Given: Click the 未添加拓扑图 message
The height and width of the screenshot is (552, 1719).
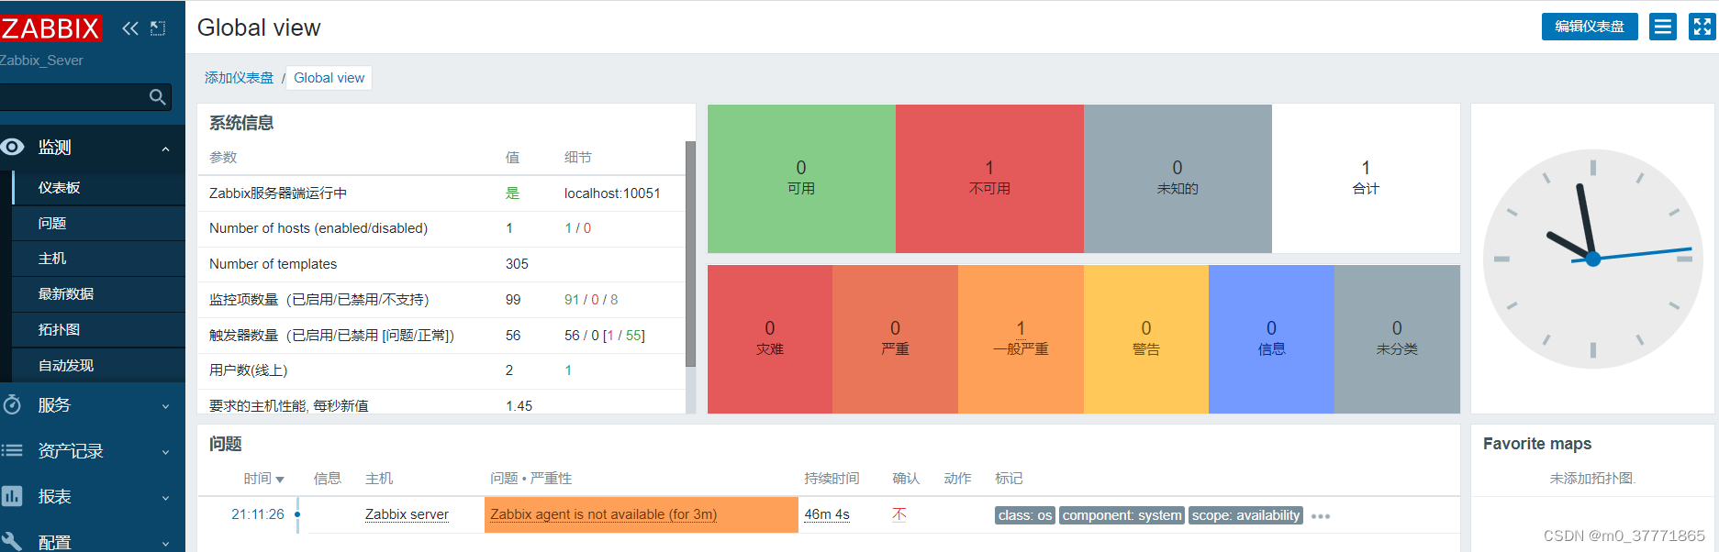Looking at the screenshot, I should (x=1592, y=479).
